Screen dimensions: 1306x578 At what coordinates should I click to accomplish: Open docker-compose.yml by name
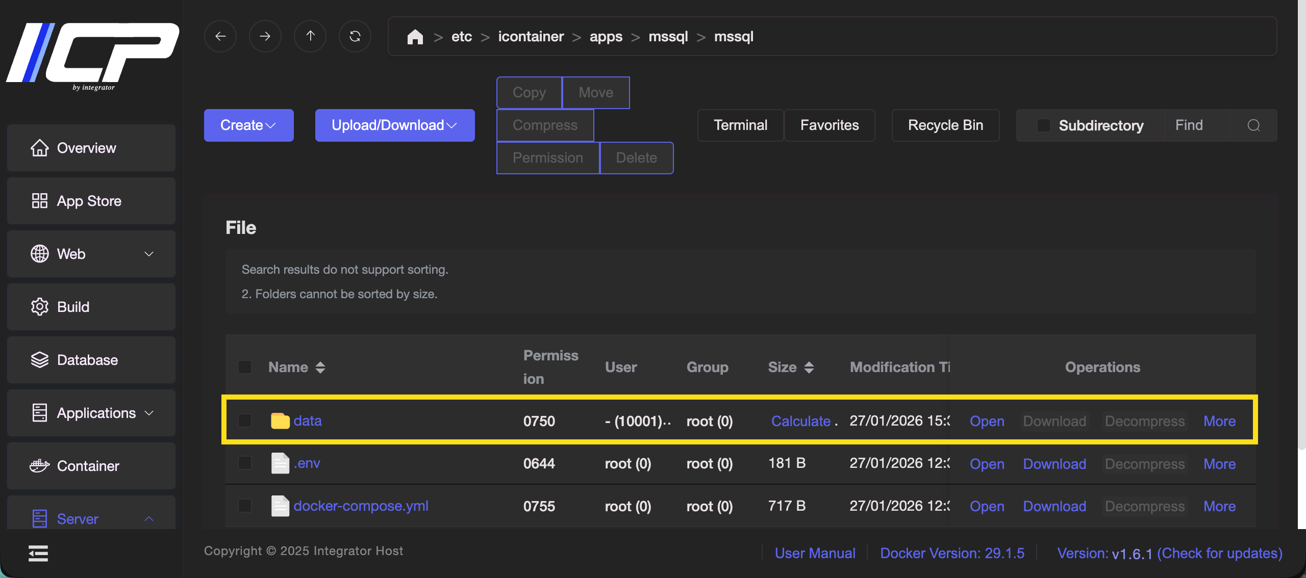coord(361,506)
